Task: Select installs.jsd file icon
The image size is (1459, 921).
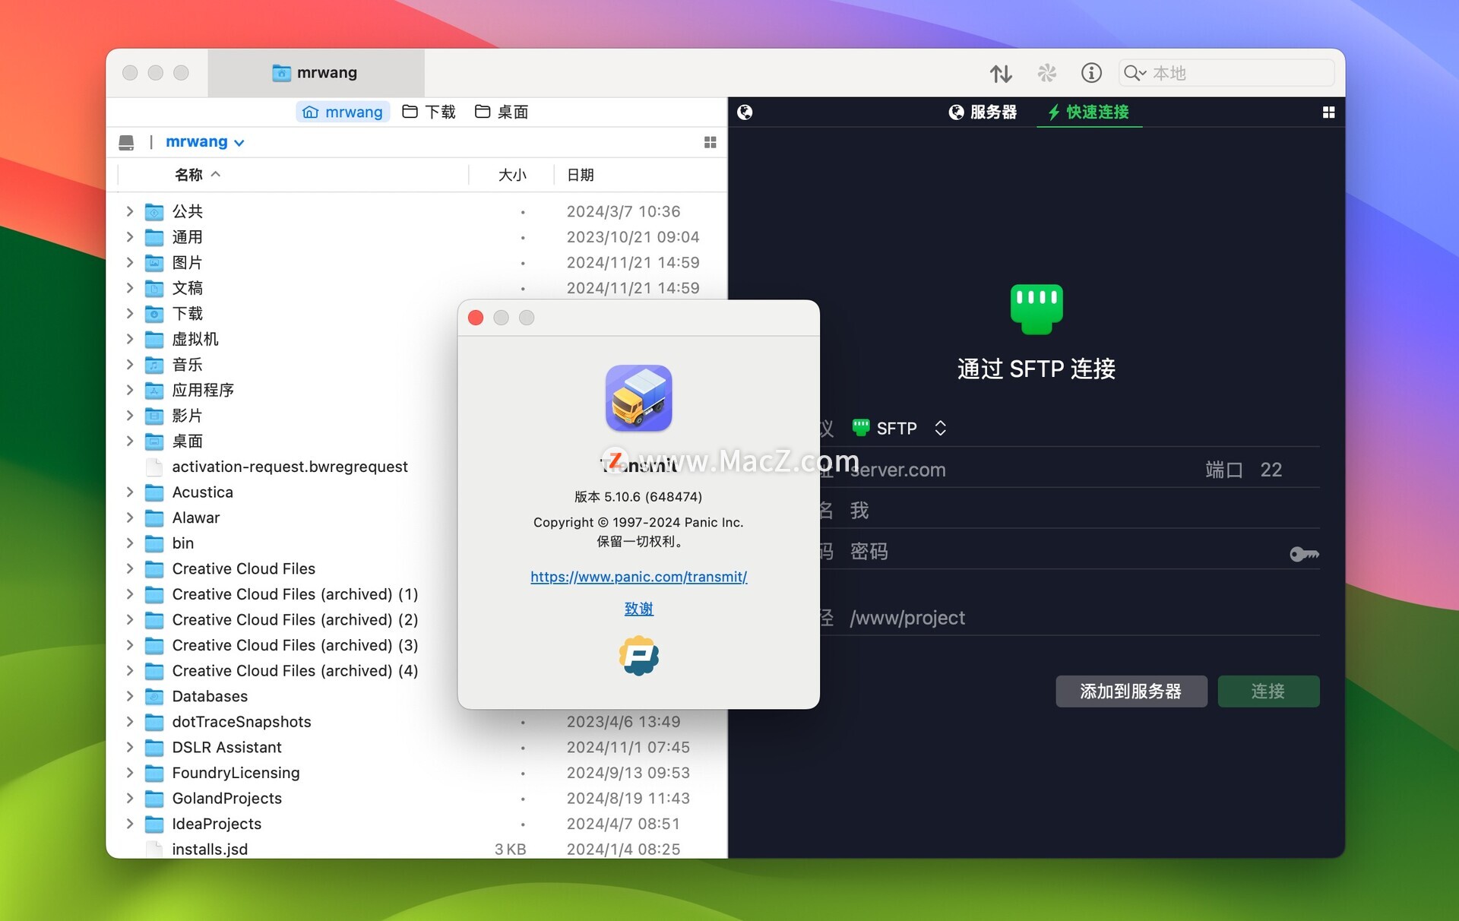Action: pyautogui.click(x=154, y=849)
